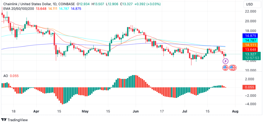Click the +0.392 (+3.03%) change value
Screen dimensions: 263x122
point(147,4)
